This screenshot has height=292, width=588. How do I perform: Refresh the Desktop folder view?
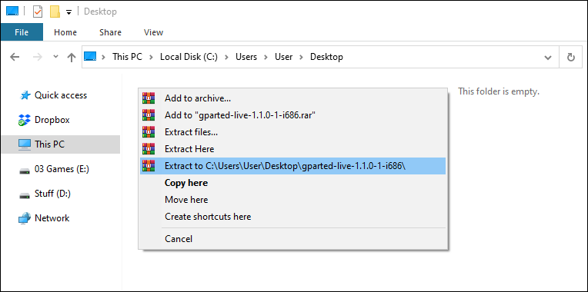click(571, 57)
